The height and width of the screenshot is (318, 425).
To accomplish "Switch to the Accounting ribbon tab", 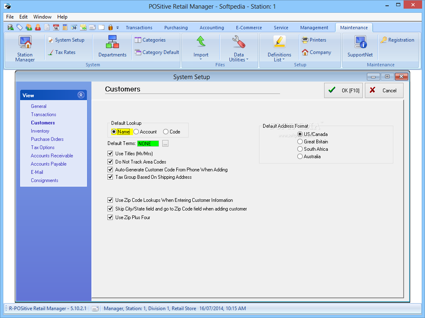I will [212, 28].
